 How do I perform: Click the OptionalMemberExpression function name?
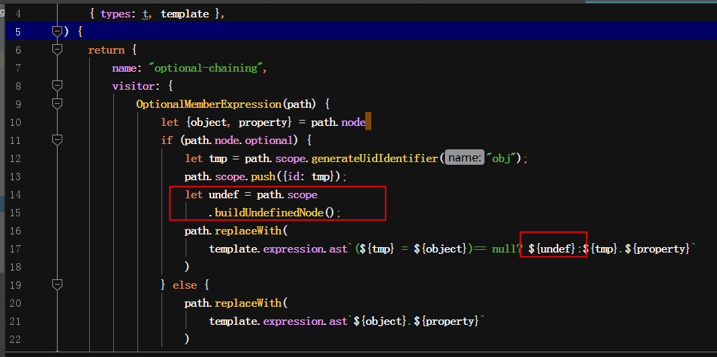click(x=208, y=104)
